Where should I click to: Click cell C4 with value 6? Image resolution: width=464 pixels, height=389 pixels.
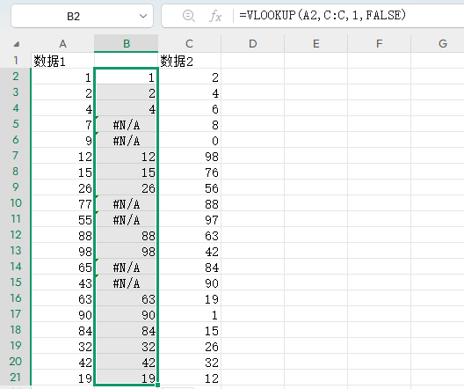(190, 108)
